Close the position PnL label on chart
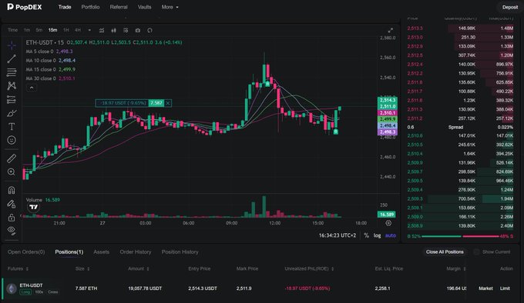This screenshot has height=303, width=524. [x=168, y=103]
